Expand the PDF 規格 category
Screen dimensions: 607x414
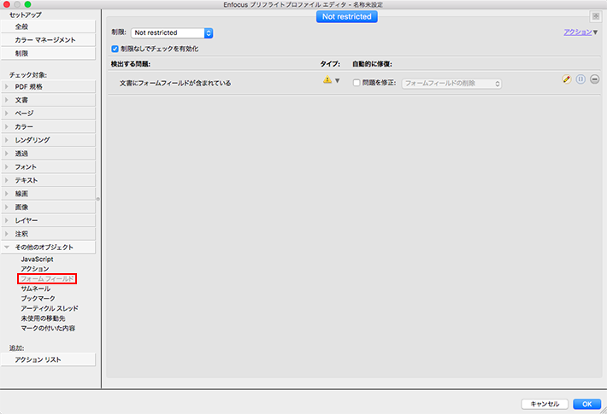tap(8, 86)
